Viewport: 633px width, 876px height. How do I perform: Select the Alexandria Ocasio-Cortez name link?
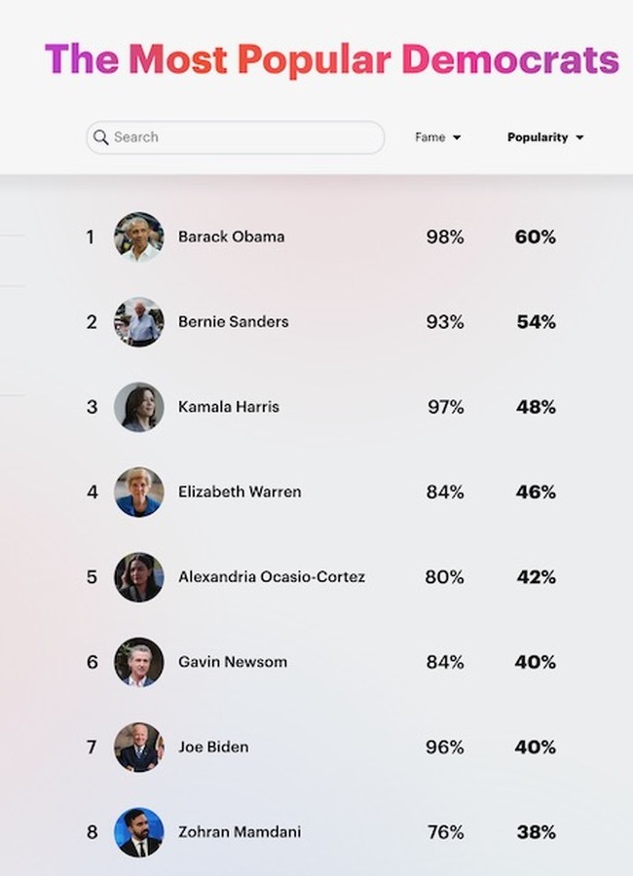(272, 577)
